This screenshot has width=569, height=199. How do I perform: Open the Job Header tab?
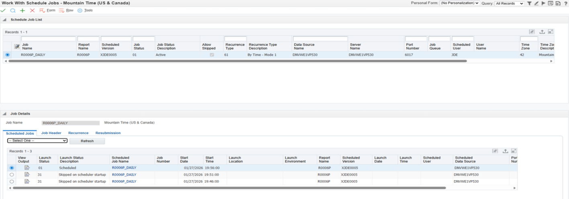[51, 133]
